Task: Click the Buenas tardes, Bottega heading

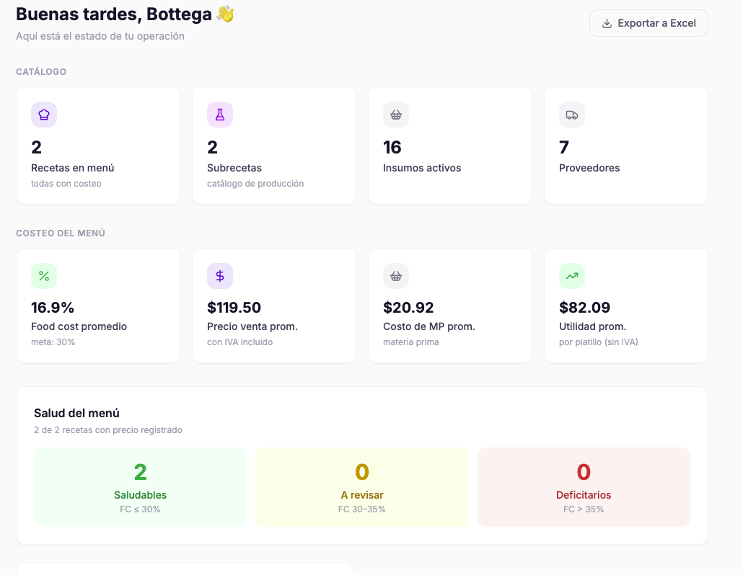Action: pos(114,14)
